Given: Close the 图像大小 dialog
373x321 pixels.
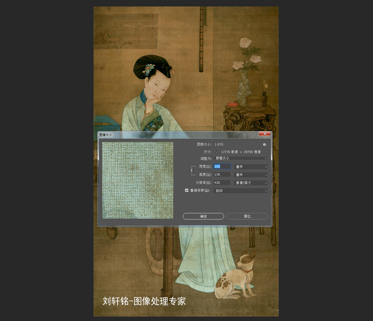Looking at the screenshot, I should click(x=265, y=134).
